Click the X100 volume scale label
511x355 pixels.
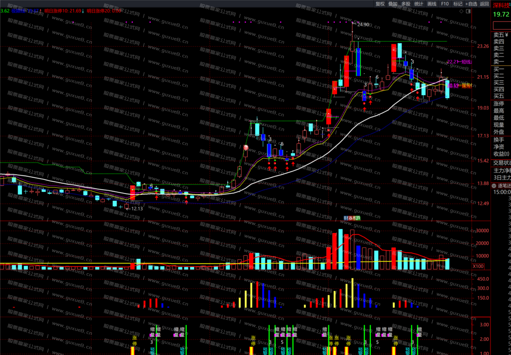(x=478, y=266)
